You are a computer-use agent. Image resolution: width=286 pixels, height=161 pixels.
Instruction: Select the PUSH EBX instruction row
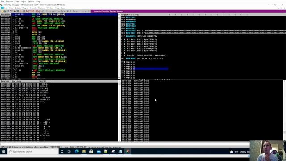click(x=37, y=32)
